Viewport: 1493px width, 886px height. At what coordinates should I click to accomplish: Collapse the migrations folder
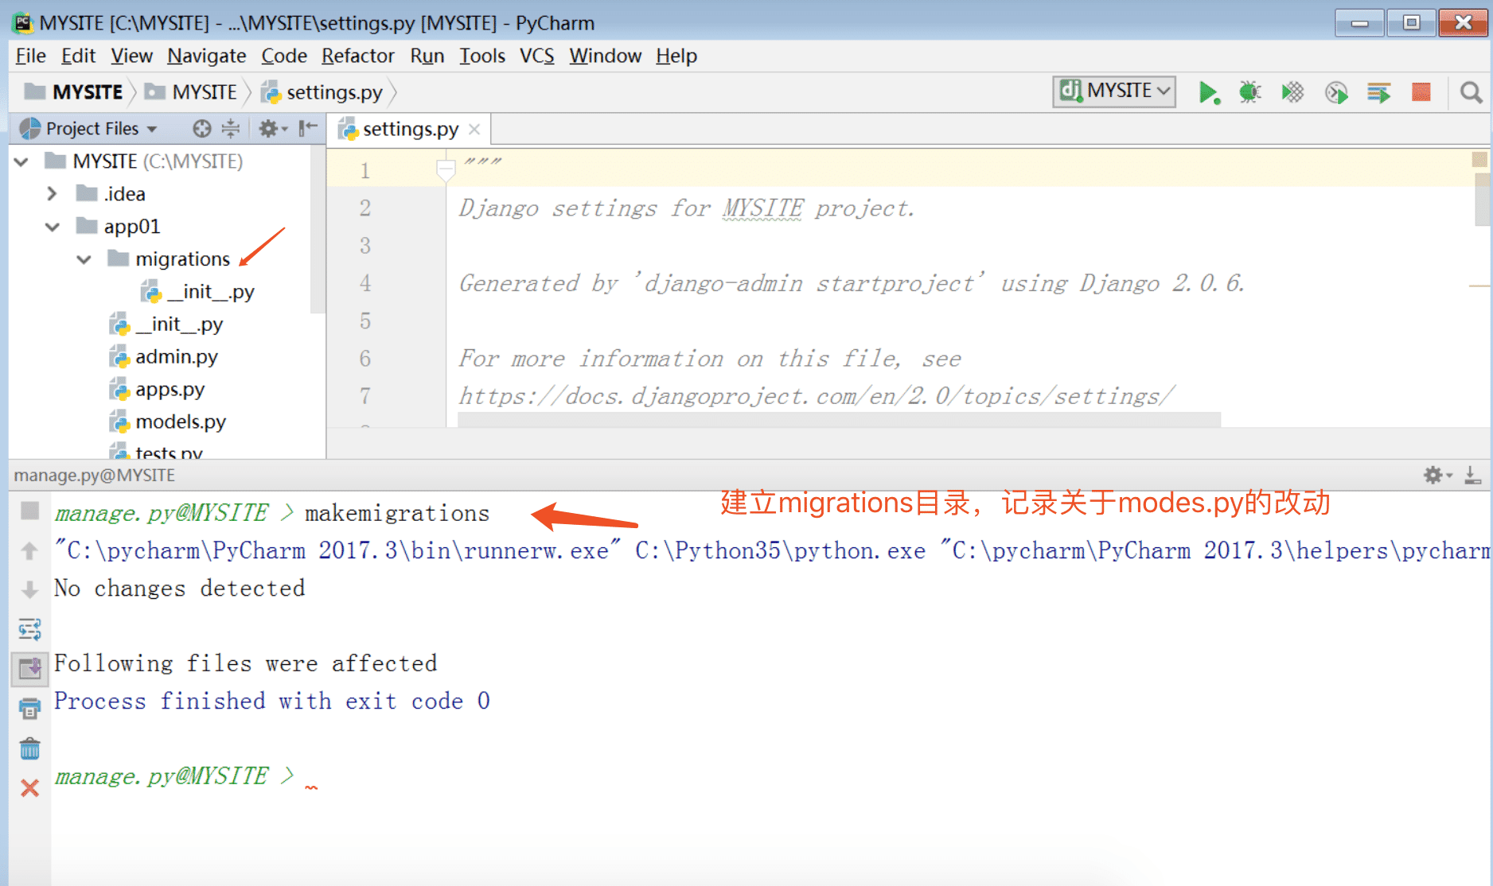pyautogui.click(x=84, y=259)
